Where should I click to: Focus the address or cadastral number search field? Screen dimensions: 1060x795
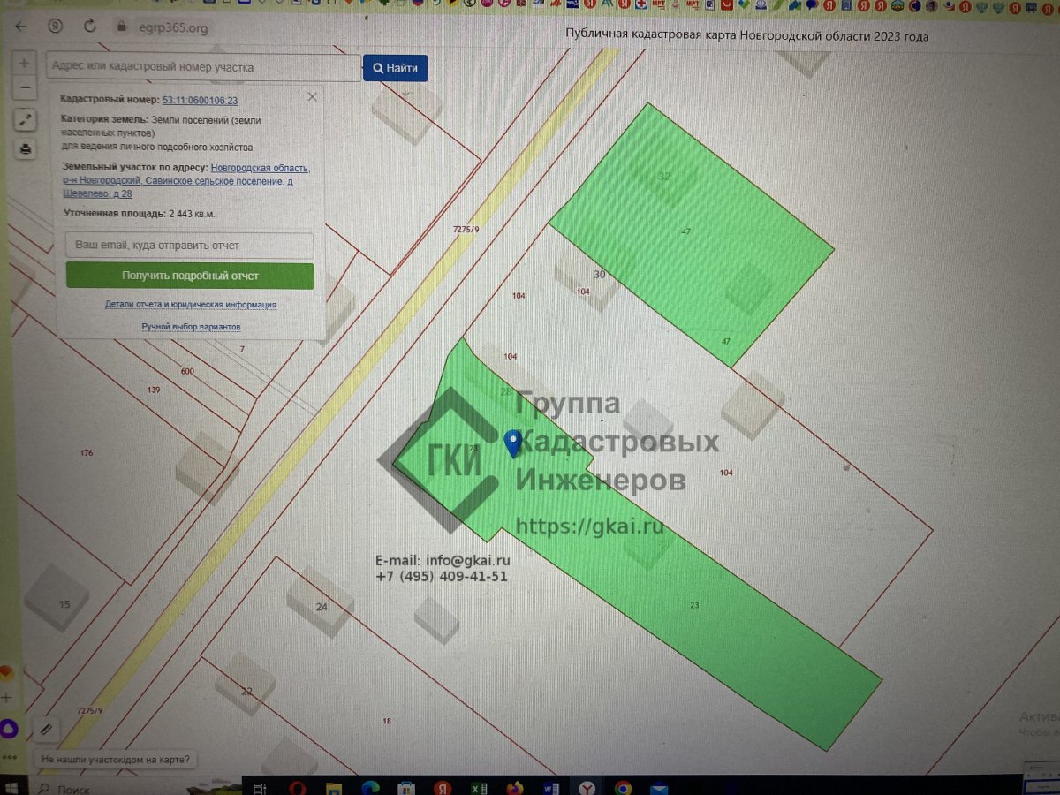click(x=203, y=67)
